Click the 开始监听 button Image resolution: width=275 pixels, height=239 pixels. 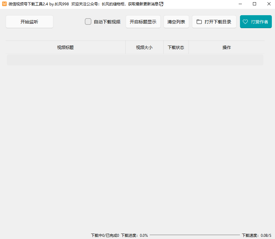[29, 21]
